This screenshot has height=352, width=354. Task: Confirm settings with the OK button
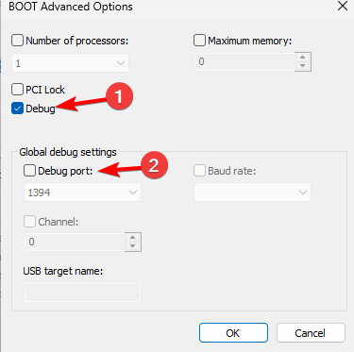pyautogui.click(x=233, y=333)
